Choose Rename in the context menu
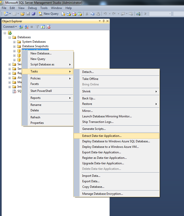The image size is (184, 216). point(47,105)
